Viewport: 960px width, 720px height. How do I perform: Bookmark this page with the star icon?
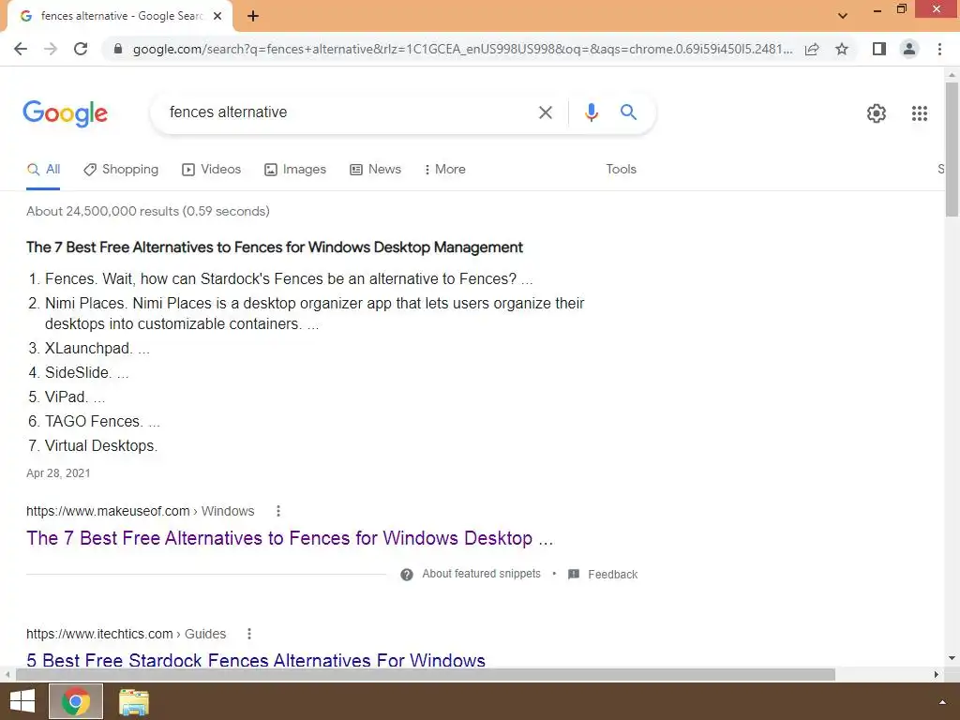[842, 49]
